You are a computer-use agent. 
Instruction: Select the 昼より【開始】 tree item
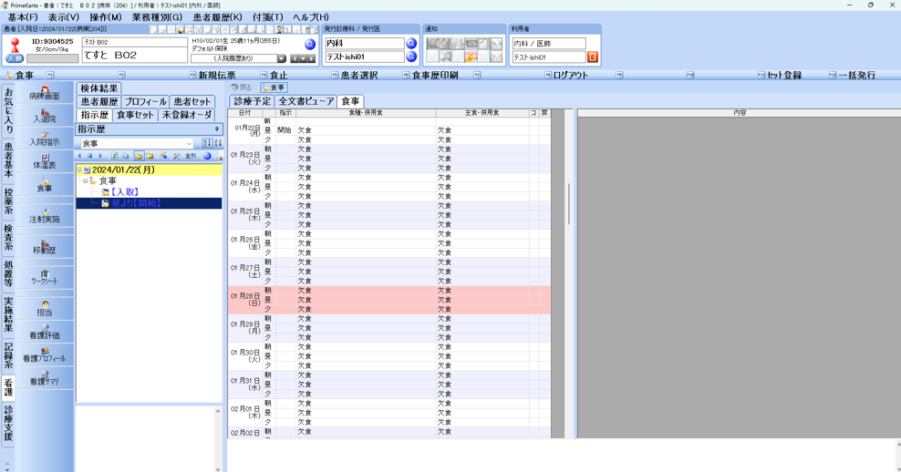[x=135, y=203]
